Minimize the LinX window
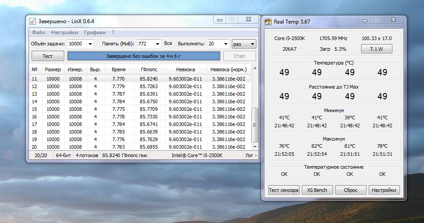Screen dimensions: 424x223 click(219, 20)
